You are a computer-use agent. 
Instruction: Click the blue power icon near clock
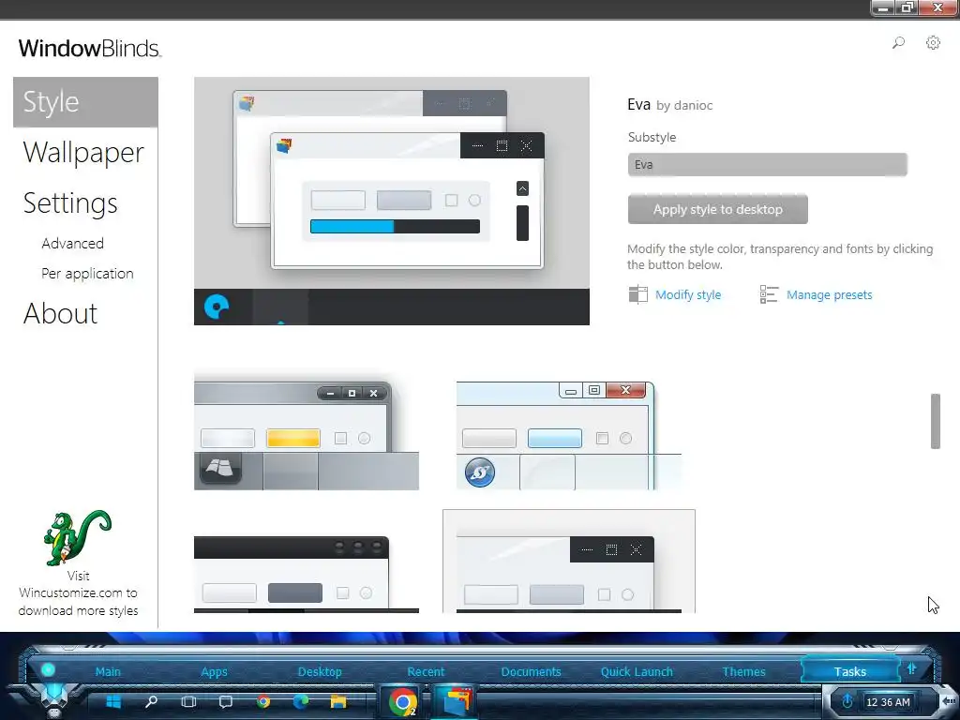[847, 701]
